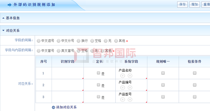Image resolution: width=210 pixels, height=111 pixels.
Task: Click the plus icon under 产品编号
Action: coord(122,88)
